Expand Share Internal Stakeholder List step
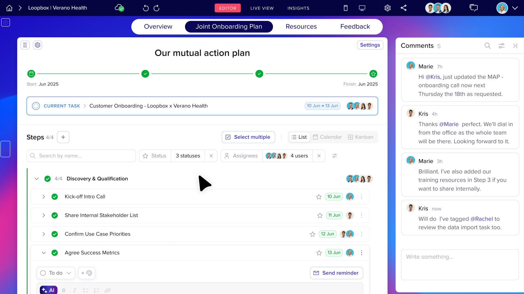The image size is (524, 294). [x=44, y=215]
